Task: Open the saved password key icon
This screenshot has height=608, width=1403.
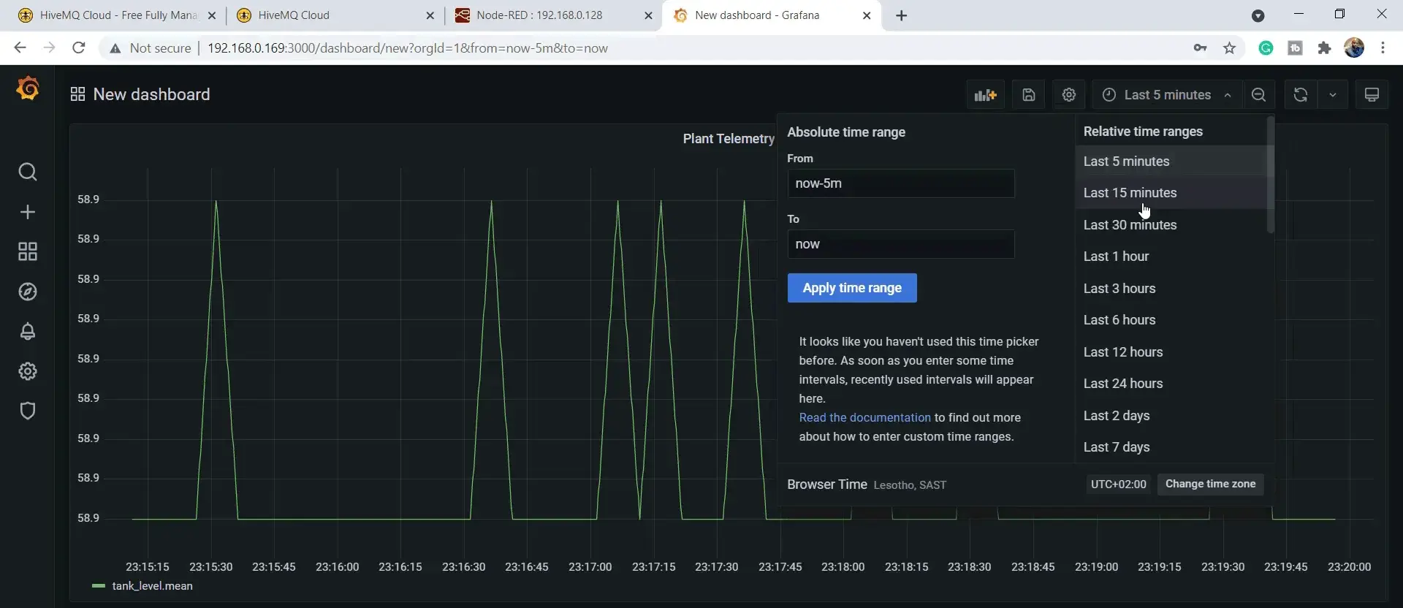Action: click(x=1200, y=48)
